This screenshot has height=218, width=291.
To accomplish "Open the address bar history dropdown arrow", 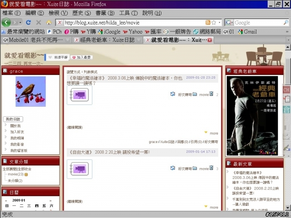I will click(x=220, y=23).
